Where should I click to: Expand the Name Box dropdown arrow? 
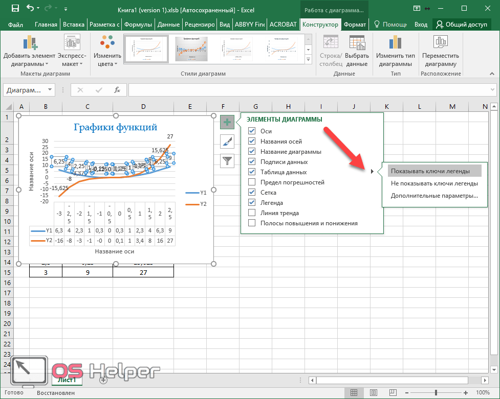tap(50, 90)
